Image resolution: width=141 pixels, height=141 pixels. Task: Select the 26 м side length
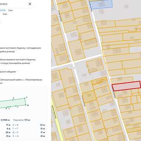[x=8, y=132]
